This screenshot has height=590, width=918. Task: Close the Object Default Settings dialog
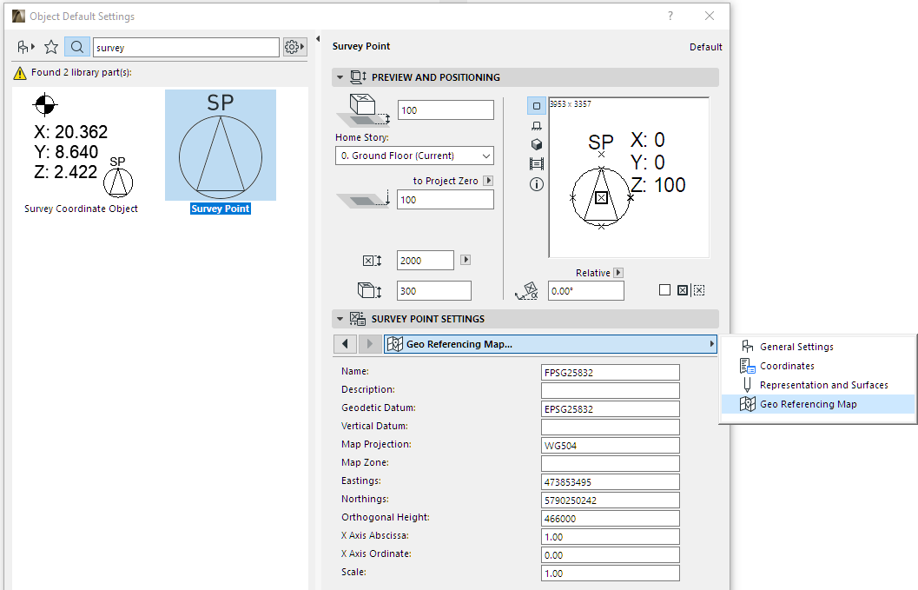(709, 16)
